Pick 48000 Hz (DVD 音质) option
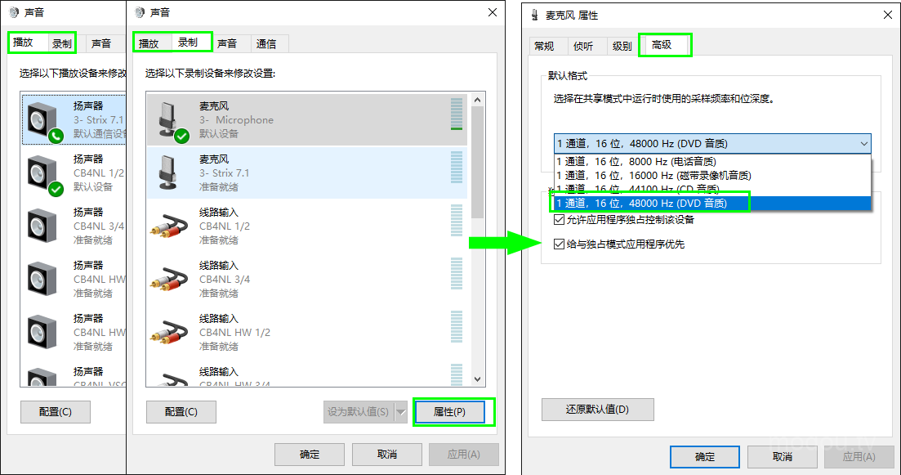901x475 pixels. (640, 203)
